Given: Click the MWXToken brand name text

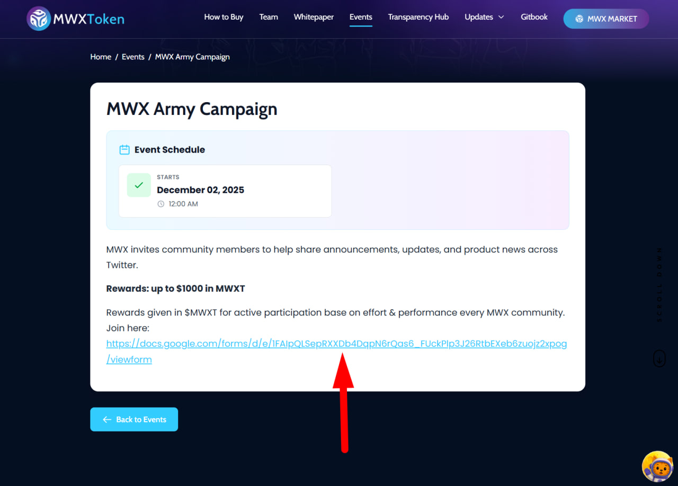Looking at the screenshot, I should point(89,20).
